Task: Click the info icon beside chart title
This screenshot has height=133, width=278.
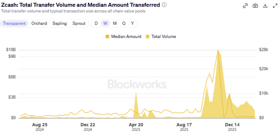Action: pos(164,5)
